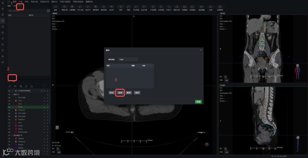The height and width of the screenshot is (158, 308).
Task: Select the GTVnd-up row in ROI list
Action: coord(29,142)
